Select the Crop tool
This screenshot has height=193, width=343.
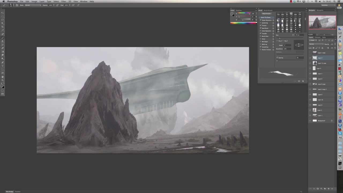3,27
